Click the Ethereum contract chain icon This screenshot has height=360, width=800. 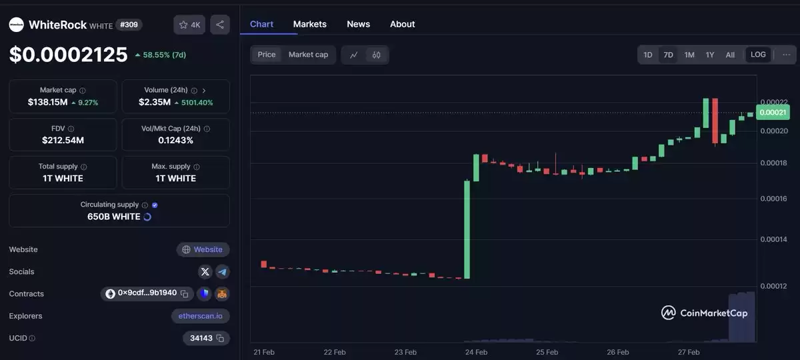point(111,293)
